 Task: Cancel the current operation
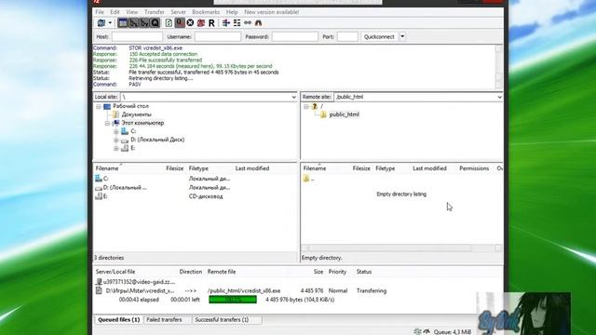coord(190,23)
